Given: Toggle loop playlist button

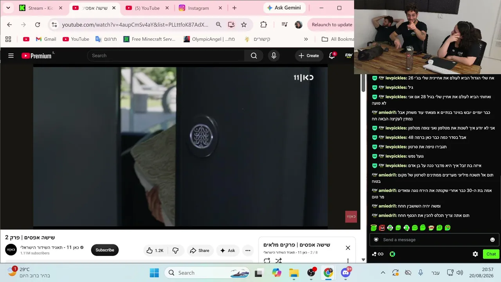Looking at the screenshot, I should pyautogui.click(x=267, y=260).
